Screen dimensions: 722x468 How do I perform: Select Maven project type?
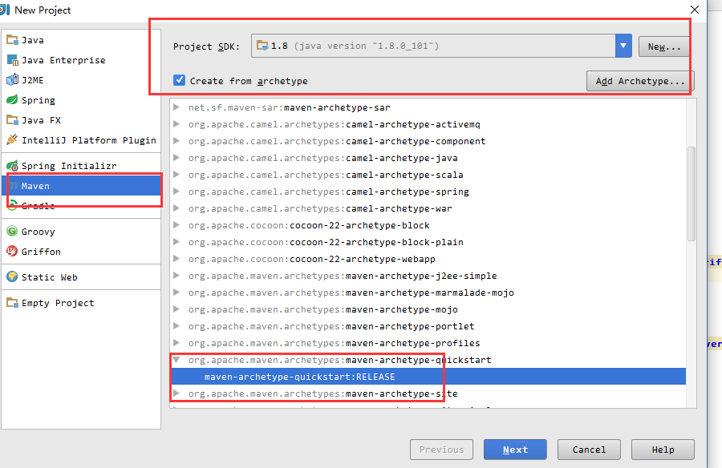(x=81, y=186)
